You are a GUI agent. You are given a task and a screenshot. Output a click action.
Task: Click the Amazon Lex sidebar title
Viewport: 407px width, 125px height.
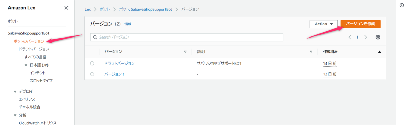[22, 8]
